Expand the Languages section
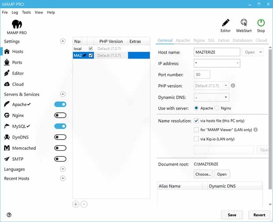Image resolution: width=273 pixels, height=222 pixels. [x=63, y=169]
